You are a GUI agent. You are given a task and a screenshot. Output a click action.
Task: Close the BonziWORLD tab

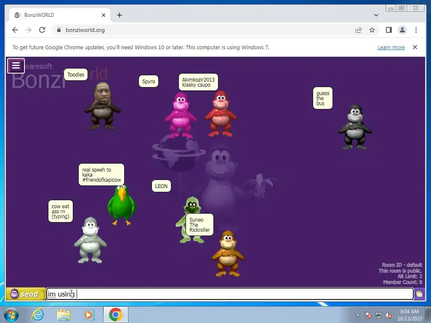(104, 15)
